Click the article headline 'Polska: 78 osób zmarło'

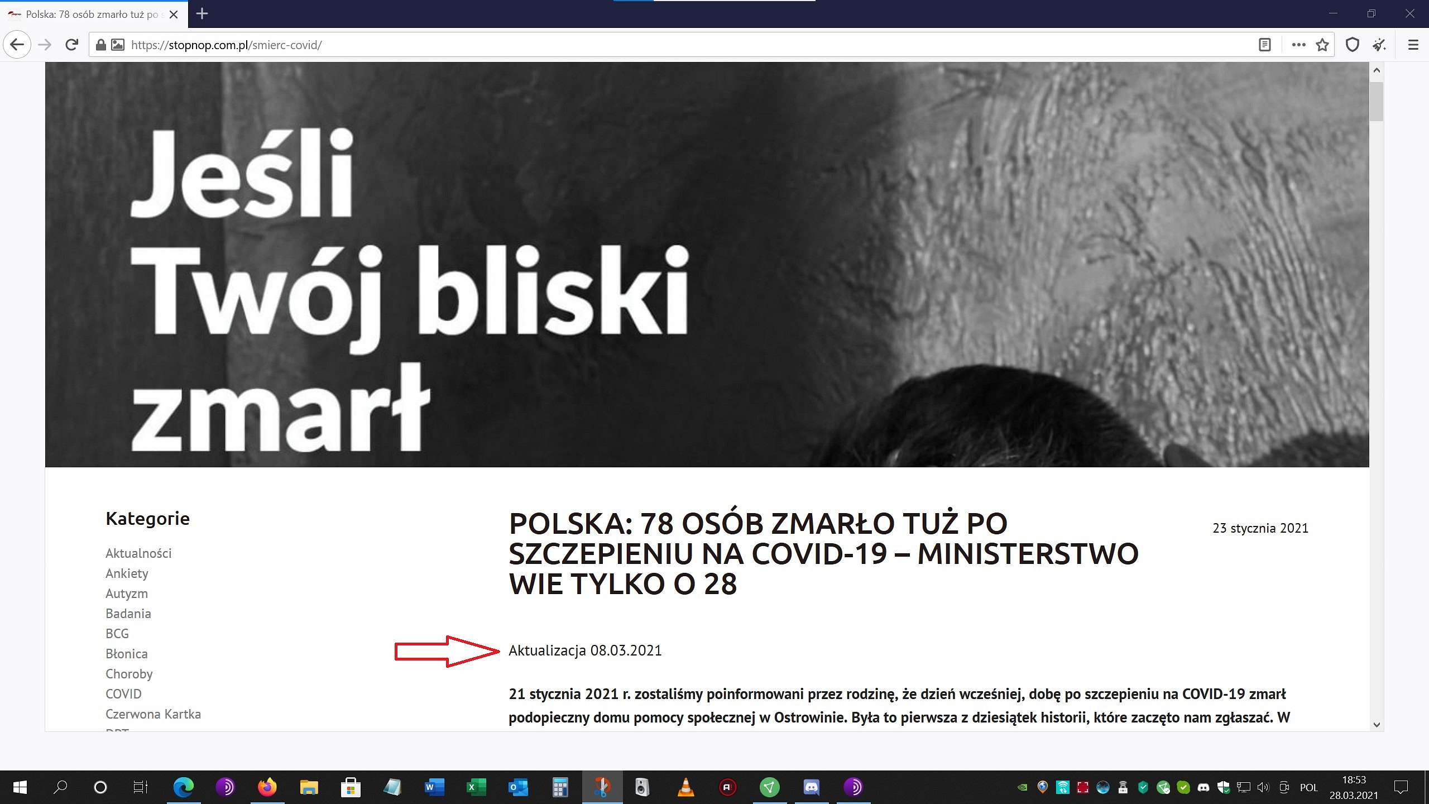pyautogui.click(x=823, y=554)
